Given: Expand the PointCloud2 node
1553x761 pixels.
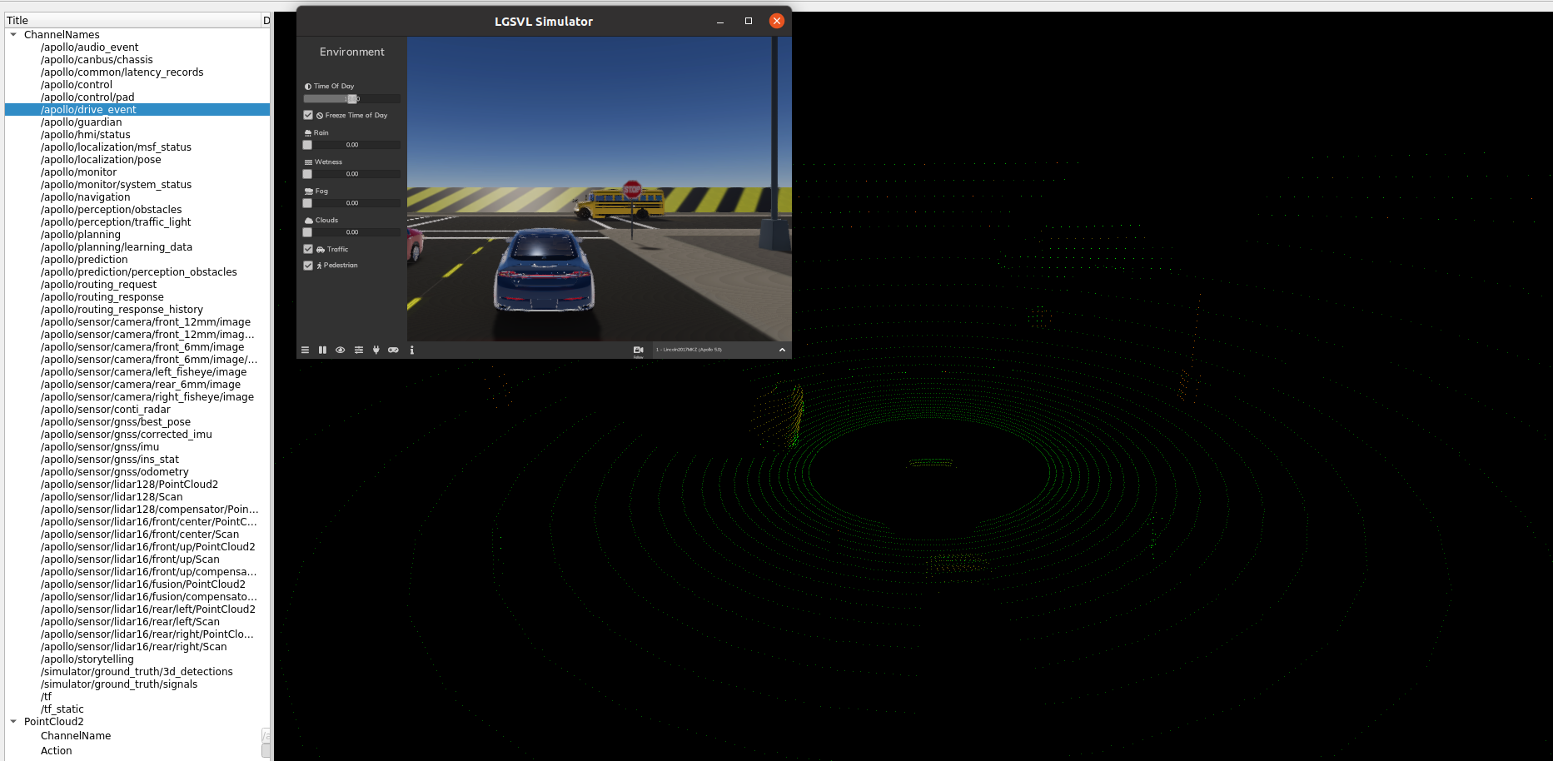Looking at the screenshot, I should (x=12, y=721).
